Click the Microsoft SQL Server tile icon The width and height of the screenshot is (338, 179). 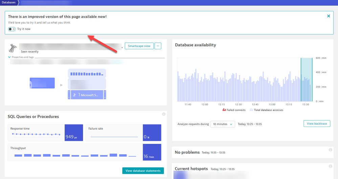[74, 95]
